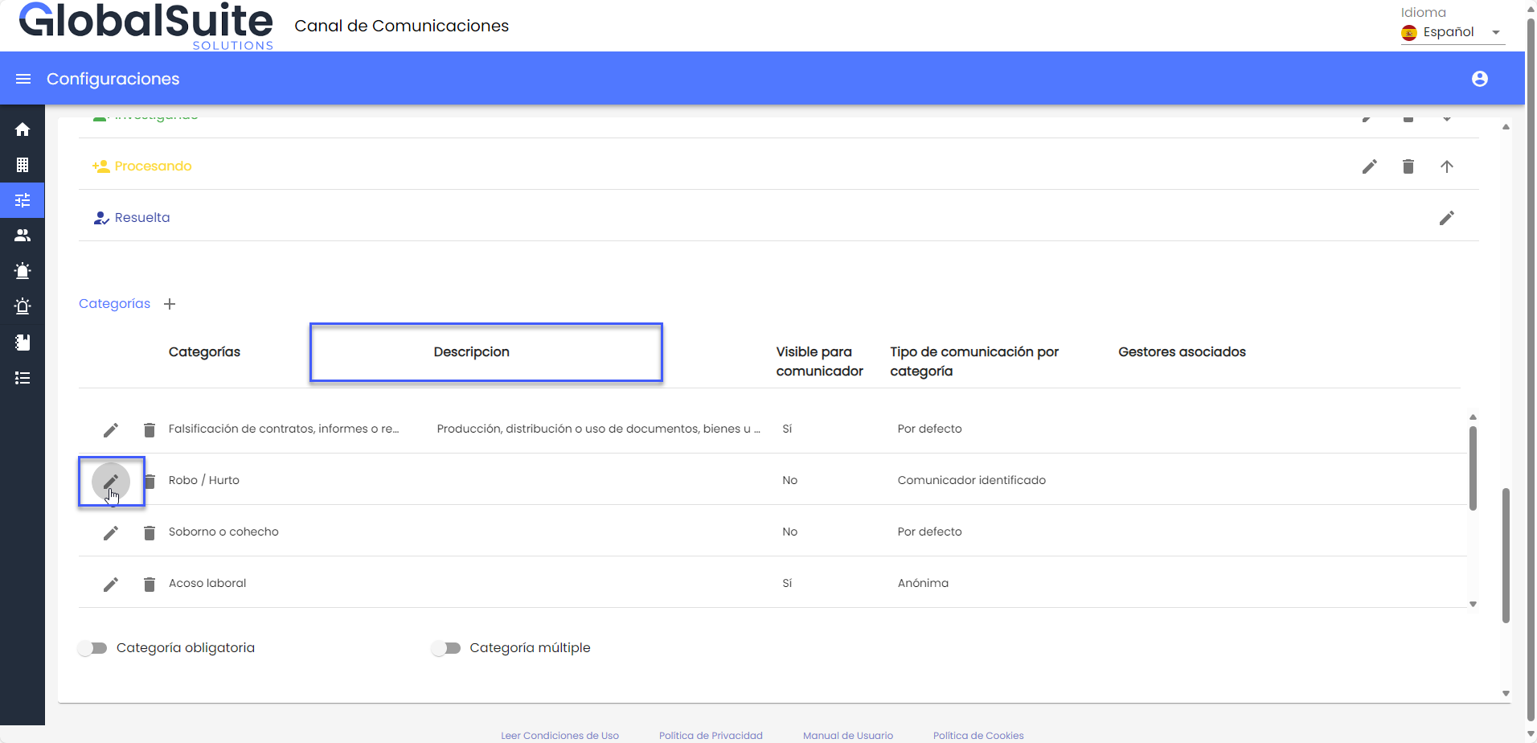
Task: Open Leer Condiciones de Uso link
Action: click(x=559, y=735)
